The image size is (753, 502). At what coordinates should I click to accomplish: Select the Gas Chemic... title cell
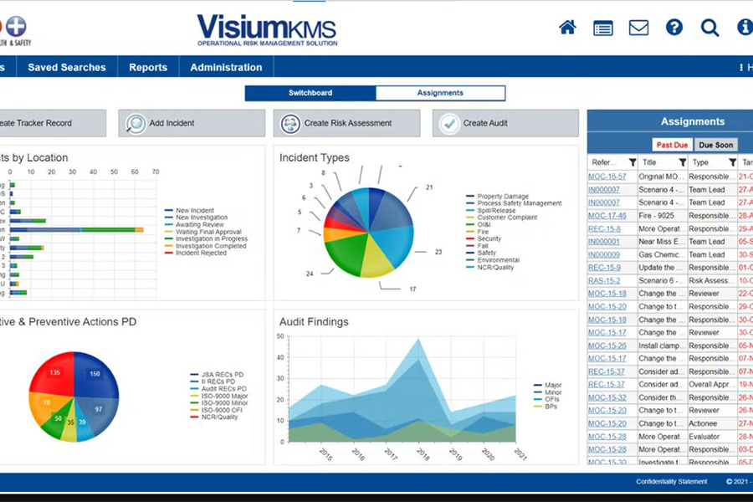pos(662,254)
